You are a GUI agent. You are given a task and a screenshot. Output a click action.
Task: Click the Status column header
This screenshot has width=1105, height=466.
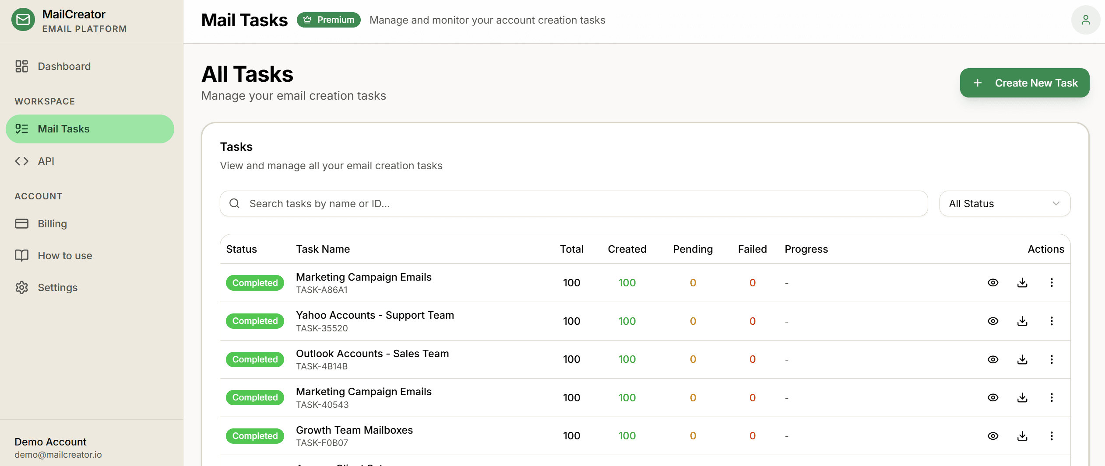tap(241, 249)
